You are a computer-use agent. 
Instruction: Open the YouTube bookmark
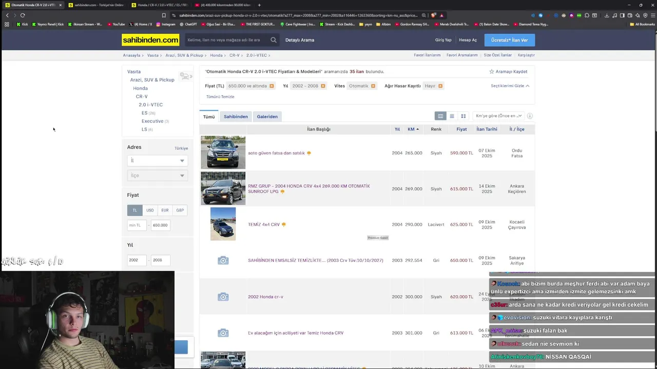(x=115, y=24)
